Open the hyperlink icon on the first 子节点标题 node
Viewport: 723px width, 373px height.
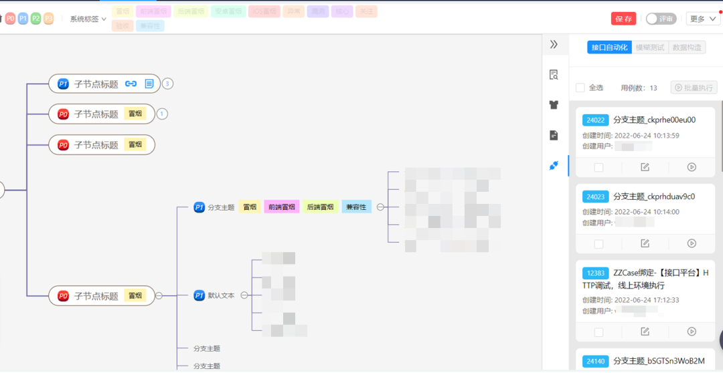pyautogui.click(x=131, y=84)
